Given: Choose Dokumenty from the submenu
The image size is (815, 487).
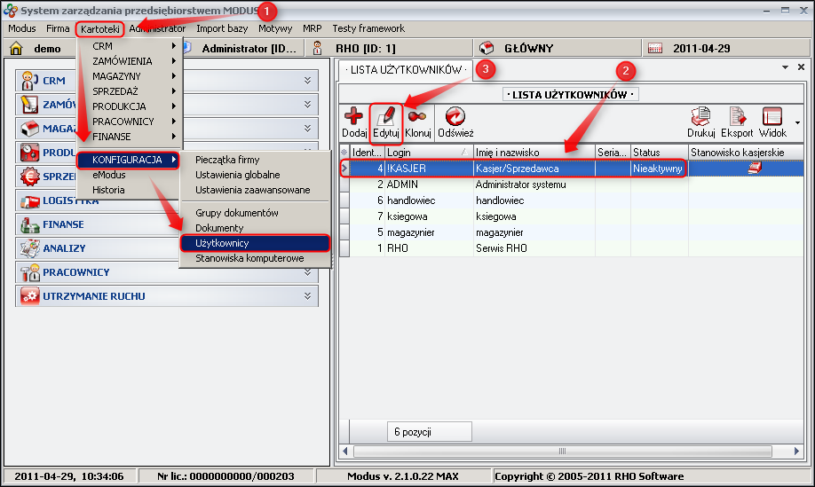Looking at the screenshot, I should (x=255, y=228).
